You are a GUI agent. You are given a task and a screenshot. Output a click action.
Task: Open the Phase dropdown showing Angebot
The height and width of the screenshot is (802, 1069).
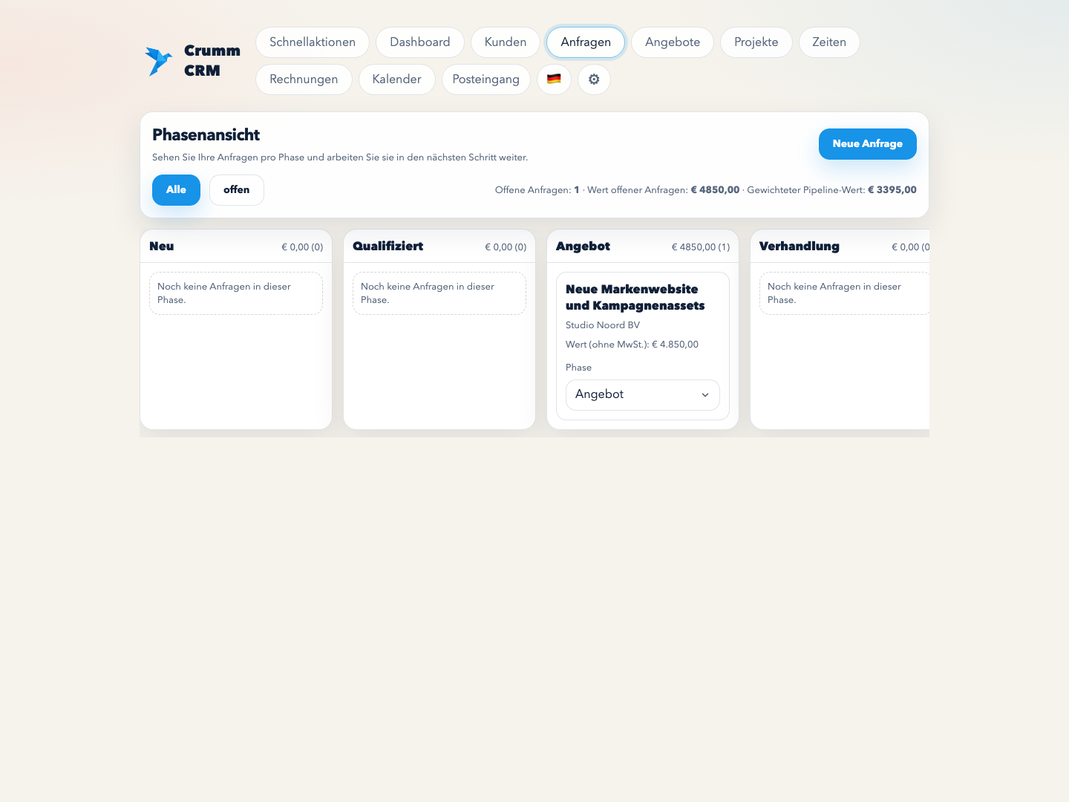pos(642,395)
